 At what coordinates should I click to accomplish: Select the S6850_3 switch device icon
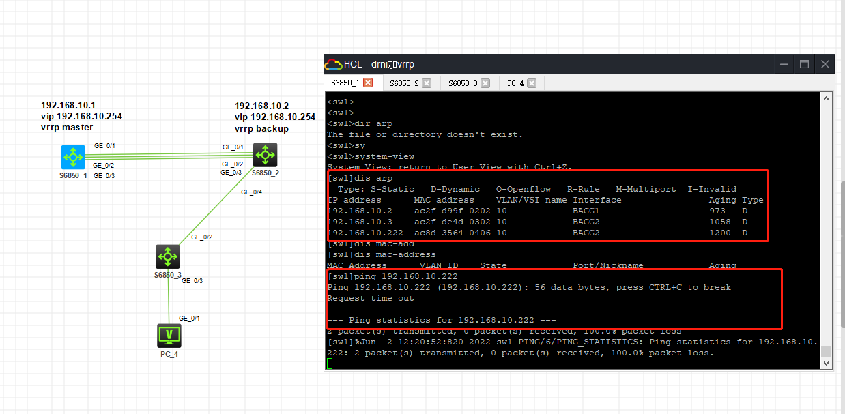[x=167, y=257]
